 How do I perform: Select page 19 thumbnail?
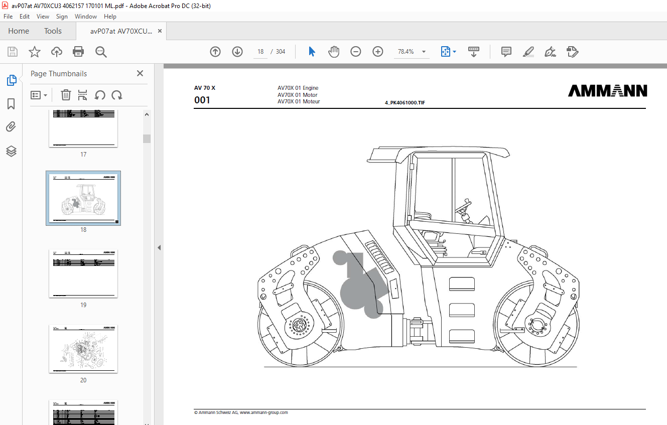pos(83,273)
